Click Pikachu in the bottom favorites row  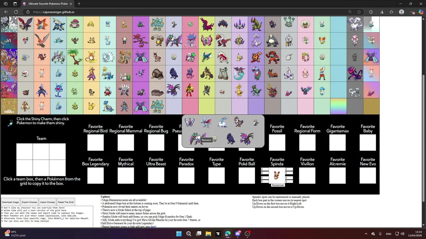tap(91, 106)
